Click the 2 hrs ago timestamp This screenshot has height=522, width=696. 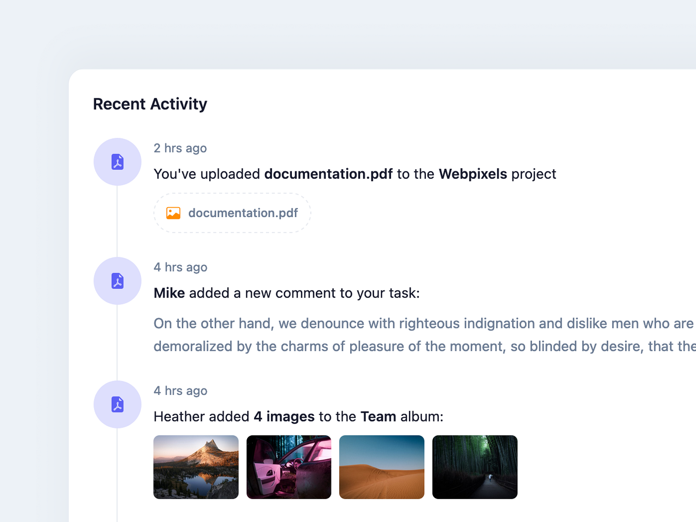pos(180,148)
